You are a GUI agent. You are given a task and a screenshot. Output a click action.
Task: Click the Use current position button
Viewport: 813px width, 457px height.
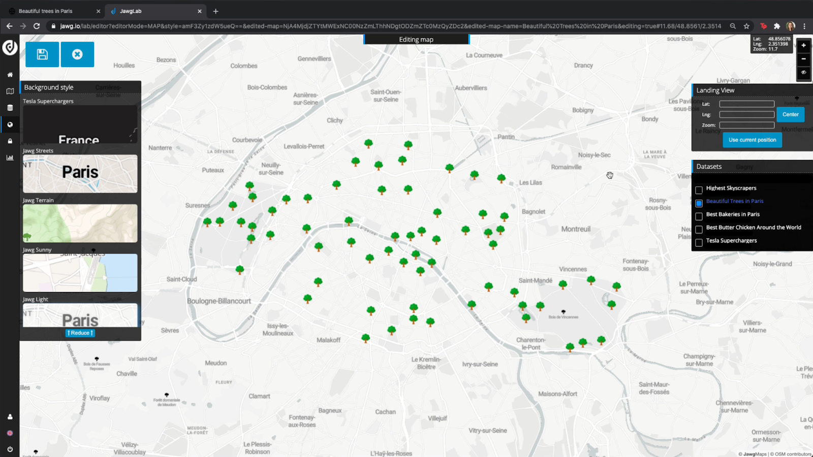tap(752, 140)
